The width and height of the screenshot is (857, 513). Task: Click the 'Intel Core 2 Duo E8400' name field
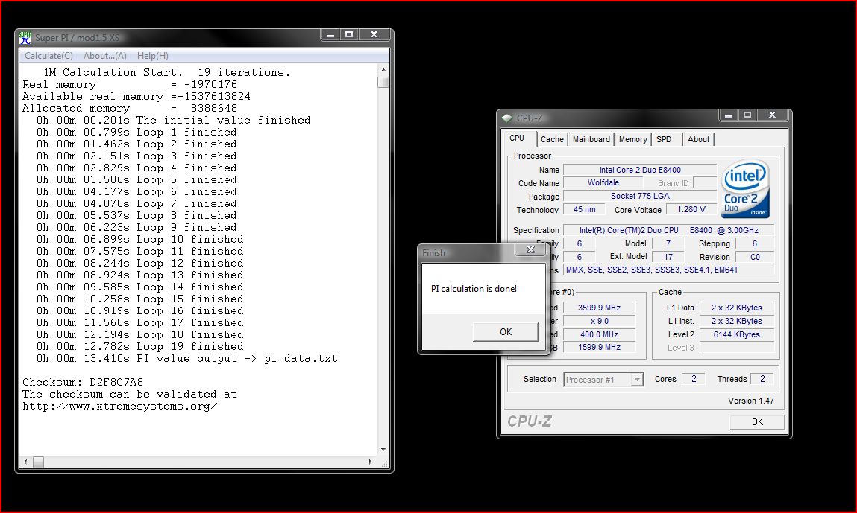[x=640, y=170]
